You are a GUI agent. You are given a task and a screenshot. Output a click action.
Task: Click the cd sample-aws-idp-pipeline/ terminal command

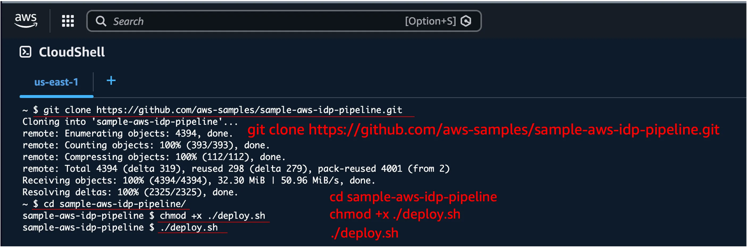point(115,204)
